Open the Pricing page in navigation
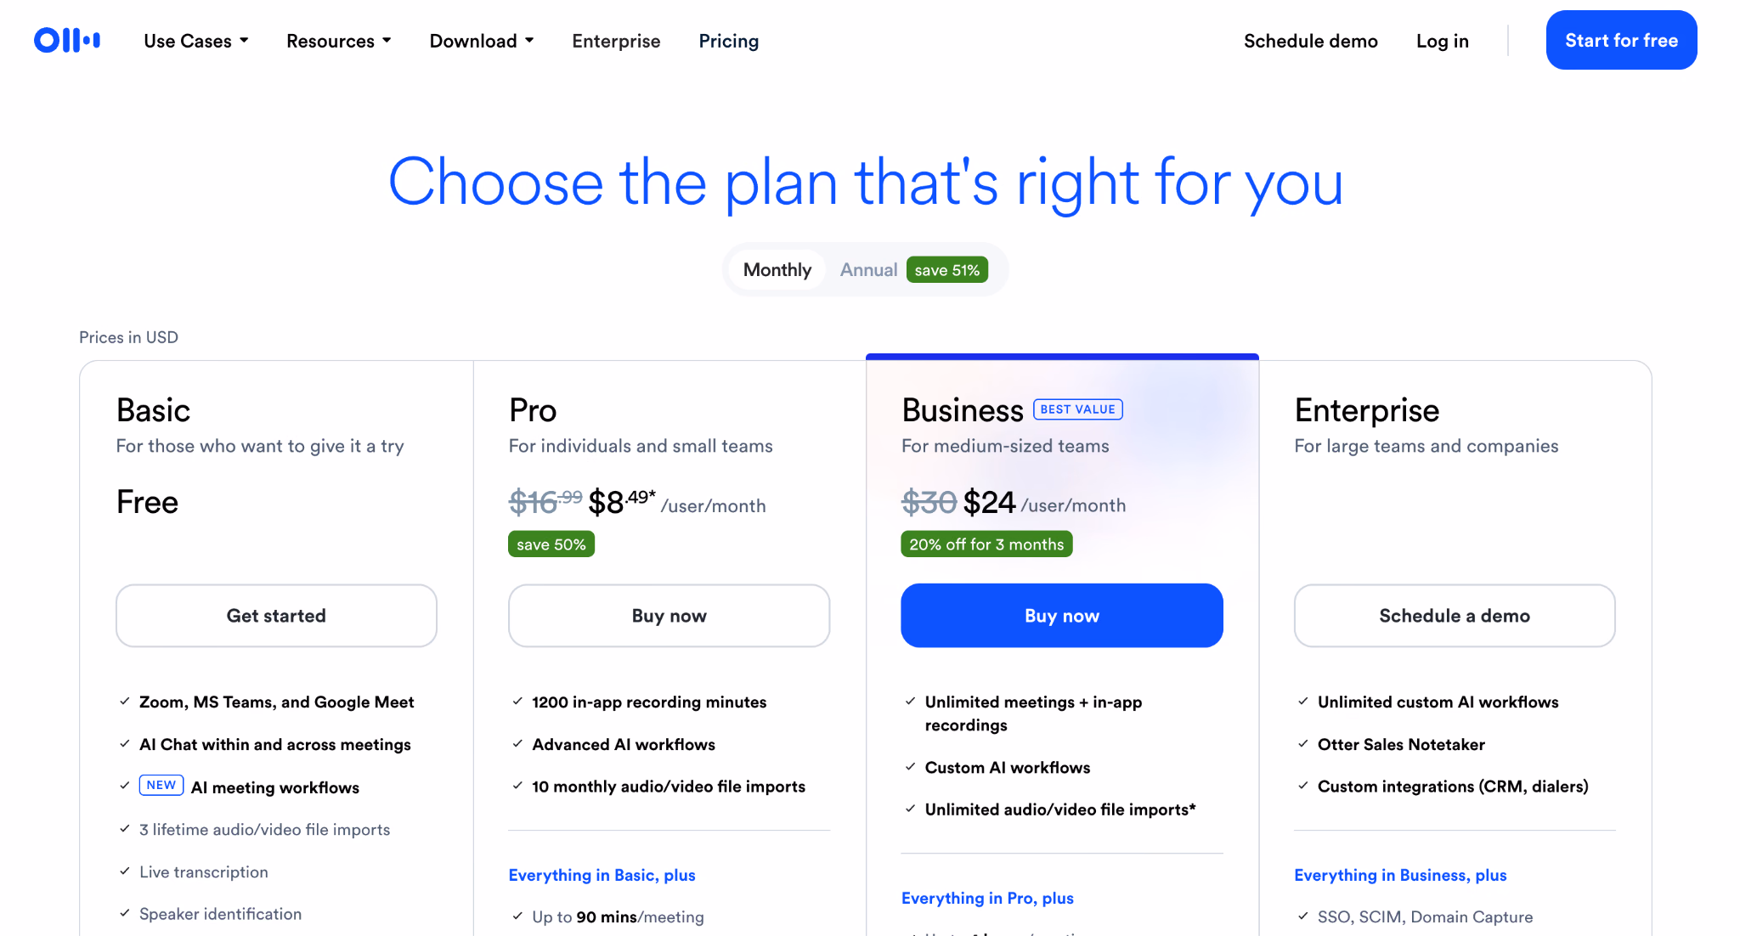 click(729, 41)
